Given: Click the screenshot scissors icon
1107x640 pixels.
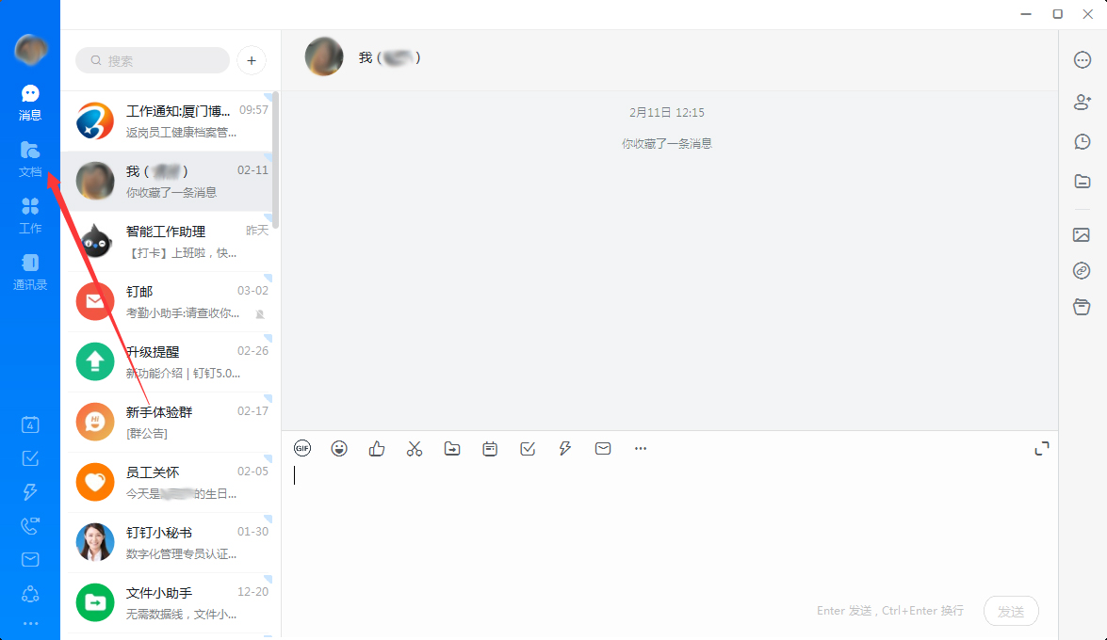Looking at the screenshot, I should (x=415, y=448).
